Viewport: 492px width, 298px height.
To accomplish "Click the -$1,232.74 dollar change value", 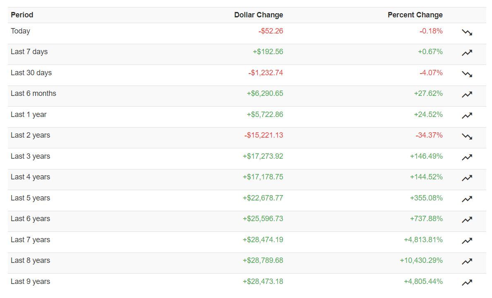I will pyautogui.click(x=266, y=73).
